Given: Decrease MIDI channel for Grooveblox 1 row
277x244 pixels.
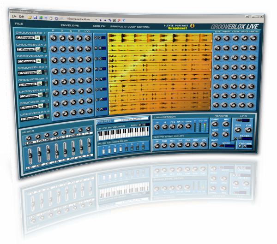Looking at the screenshot, I should [x=96, y=38].
